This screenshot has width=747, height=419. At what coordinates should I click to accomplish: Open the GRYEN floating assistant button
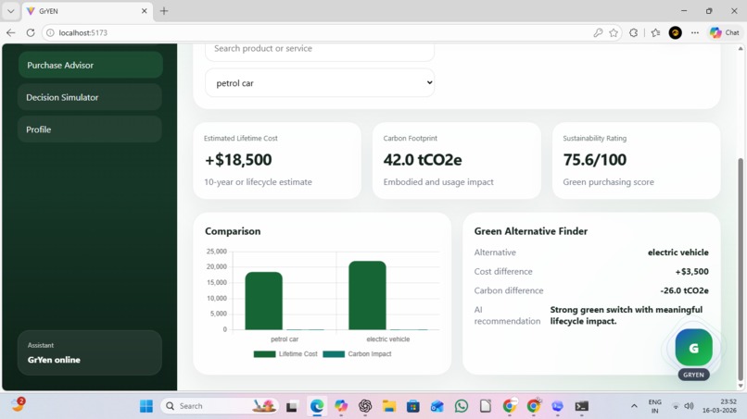[693, 348]
